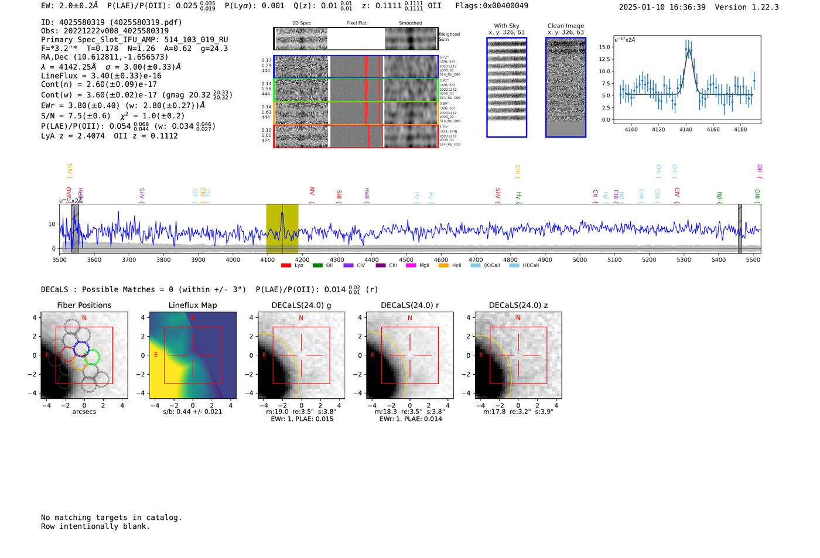Viewport: 820px width, 558px height.
Task: Select the blue-bordered fiber spectrum row
Action: (356, 67)
